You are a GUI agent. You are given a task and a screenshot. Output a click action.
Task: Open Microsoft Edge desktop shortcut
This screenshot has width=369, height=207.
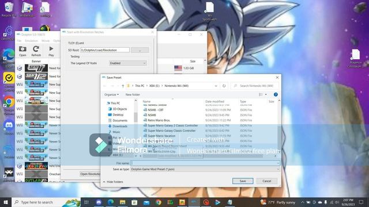tap(9, 58)
